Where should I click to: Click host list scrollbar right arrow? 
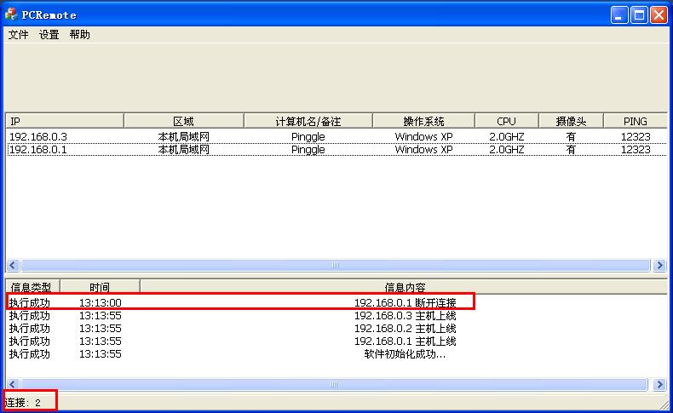point(659,266)
